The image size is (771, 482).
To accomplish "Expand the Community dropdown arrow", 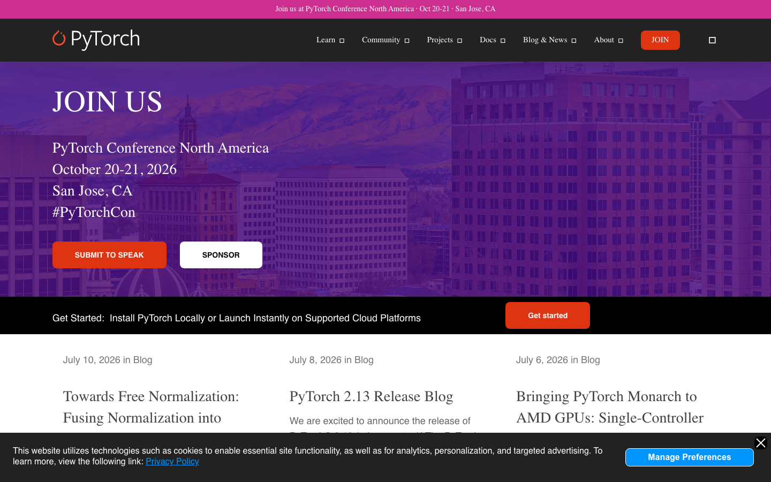I will pyautogui.click(x=407, y=41).
